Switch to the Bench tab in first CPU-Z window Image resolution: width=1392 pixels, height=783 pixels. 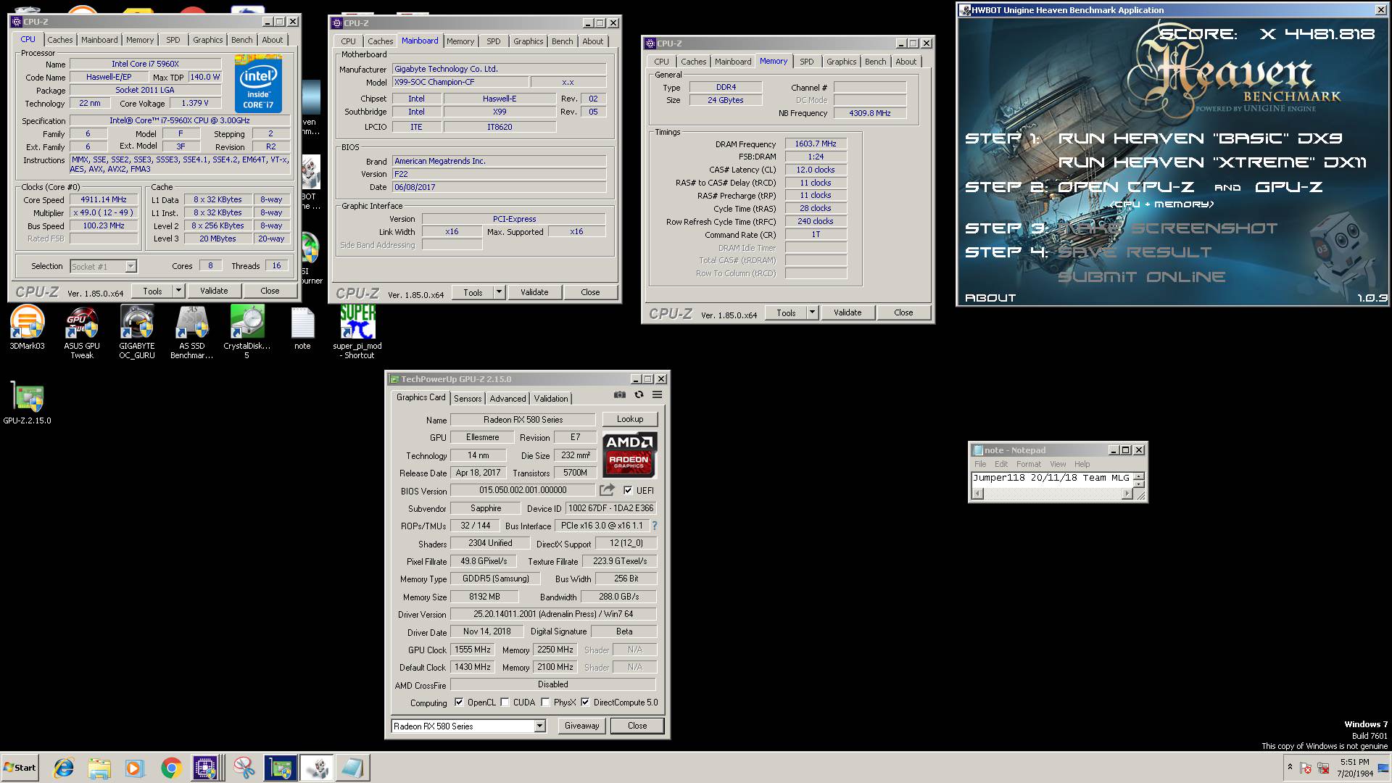242,40
